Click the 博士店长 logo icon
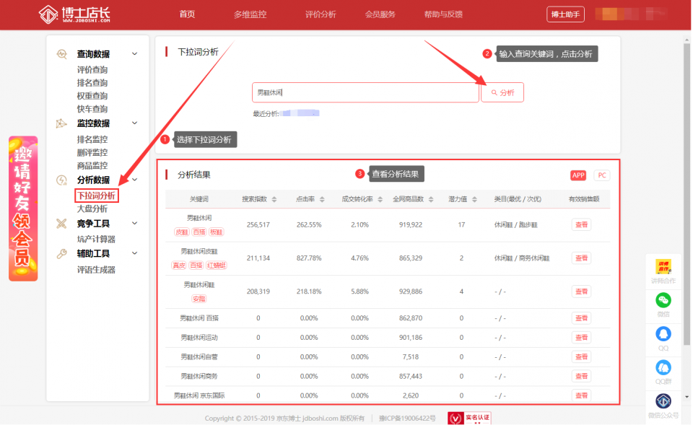Viewport: 693px width, 425px height. (x=48, y=14)
